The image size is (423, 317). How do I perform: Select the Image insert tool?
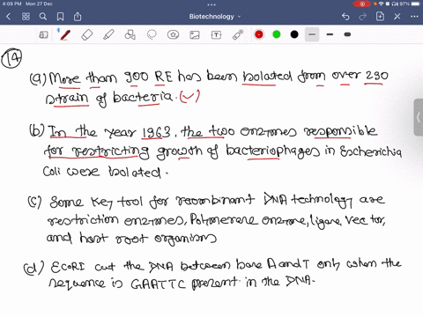pos(195,35)
